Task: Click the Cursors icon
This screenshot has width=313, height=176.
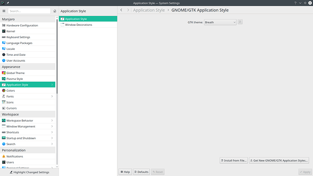Action: tap(4, 108)
